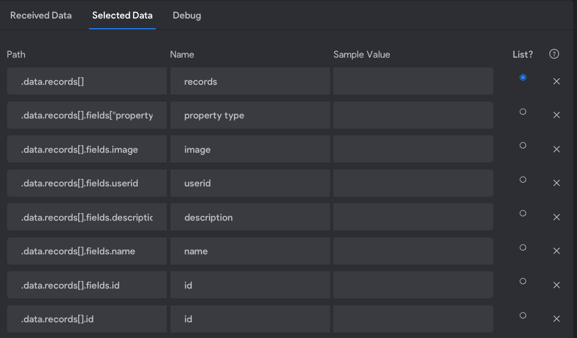Set userid as the list

[x=523, y=179]
